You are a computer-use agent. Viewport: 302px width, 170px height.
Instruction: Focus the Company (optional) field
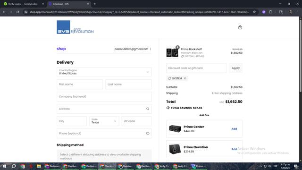click(104, 96)
